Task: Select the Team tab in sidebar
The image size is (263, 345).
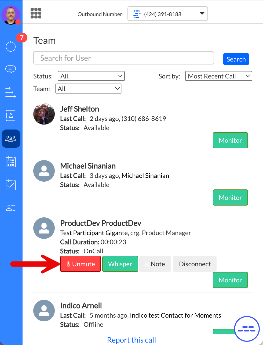Action: (11, 139)
